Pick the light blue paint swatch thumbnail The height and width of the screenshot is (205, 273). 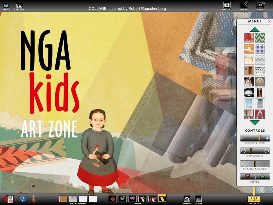[249, 103]
